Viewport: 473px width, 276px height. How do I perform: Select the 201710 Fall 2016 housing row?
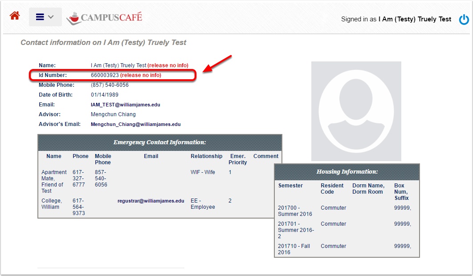294,249
